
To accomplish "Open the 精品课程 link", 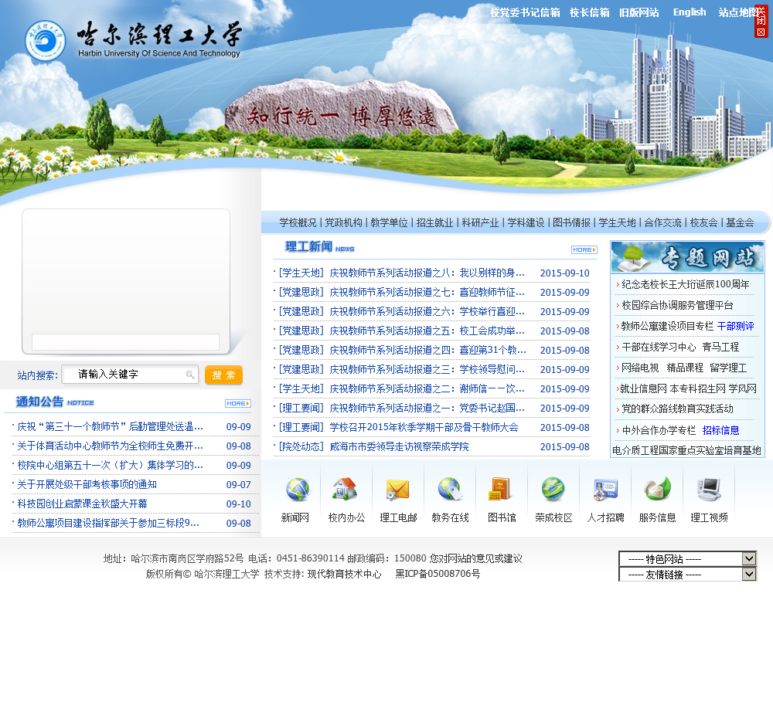I will (685, 368).
